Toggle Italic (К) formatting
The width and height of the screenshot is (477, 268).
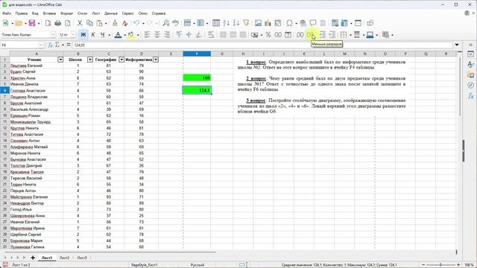tap(92, 35)
